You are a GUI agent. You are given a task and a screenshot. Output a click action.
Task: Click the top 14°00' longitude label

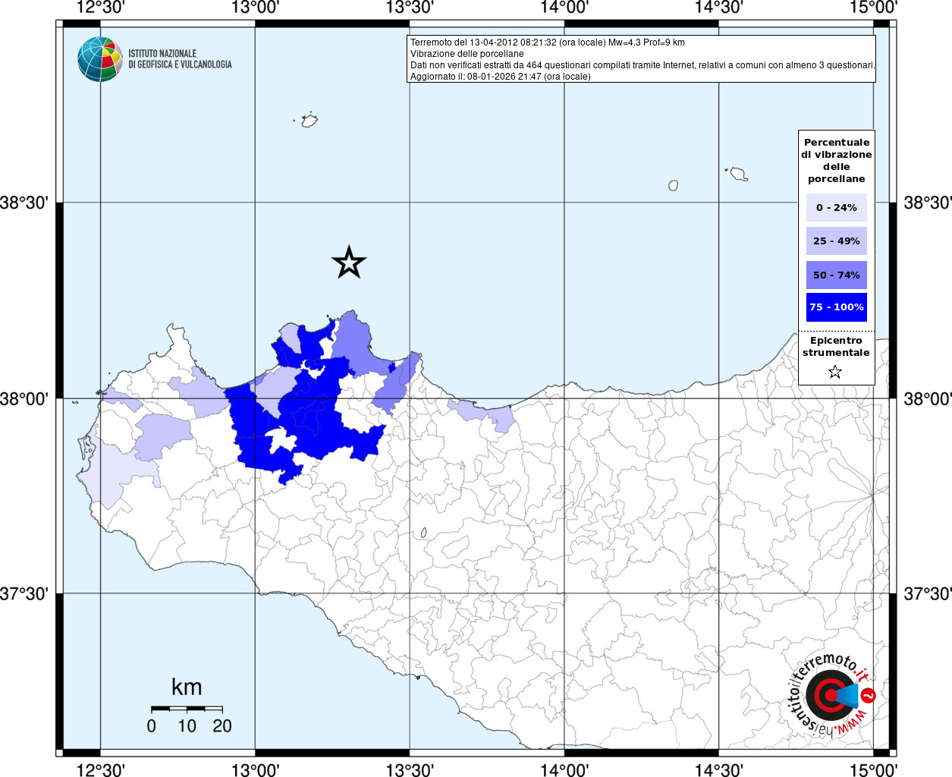point(564,8)
